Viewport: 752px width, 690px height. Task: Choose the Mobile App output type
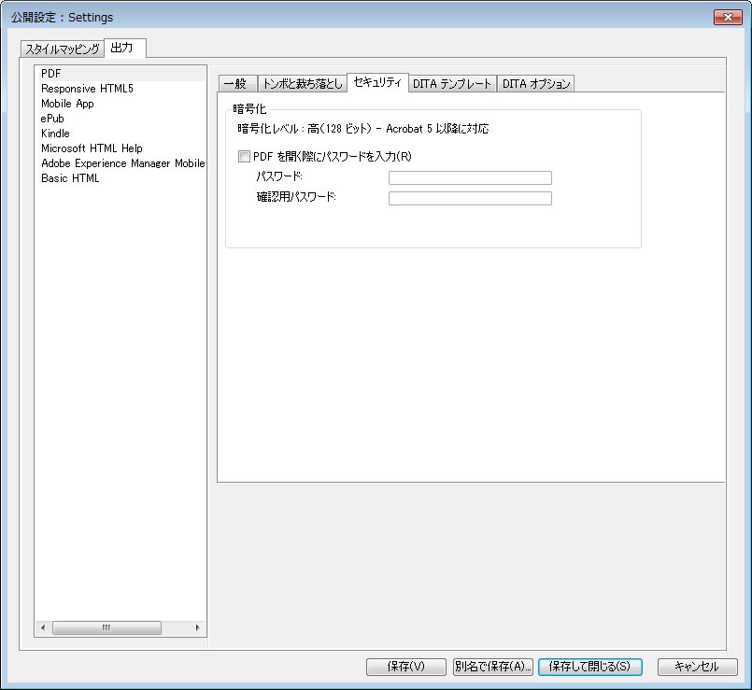(67, 104)
